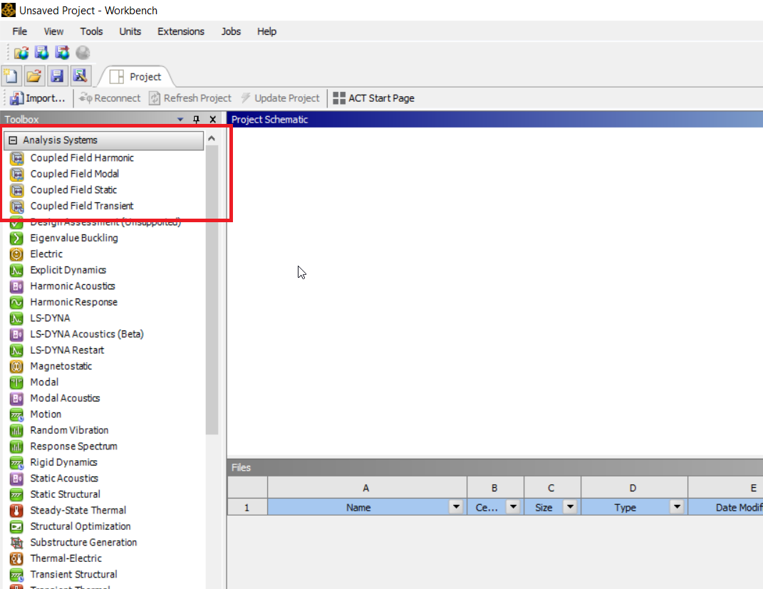Select LS-DYNA Restart entry

67,350
